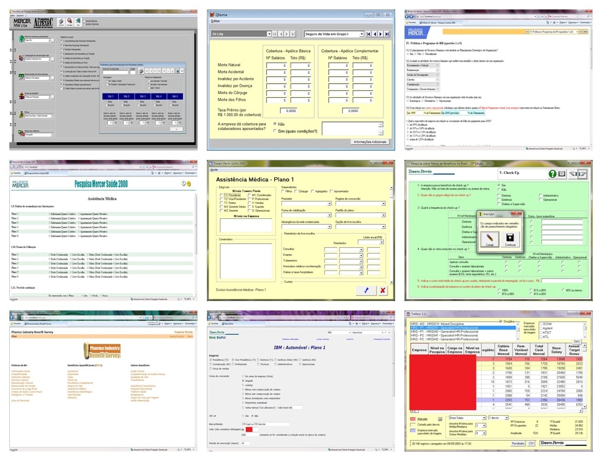Go to last record in Seguro de Vida navigator
The width and height of the screenshot is (602, 461).
pyautogui.click(x=387, y=34)
